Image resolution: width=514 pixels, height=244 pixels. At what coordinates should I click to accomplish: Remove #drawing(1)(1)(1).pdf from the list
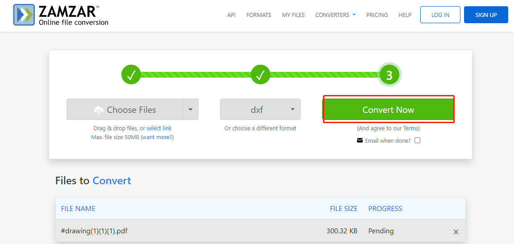[x=456, y=232]
